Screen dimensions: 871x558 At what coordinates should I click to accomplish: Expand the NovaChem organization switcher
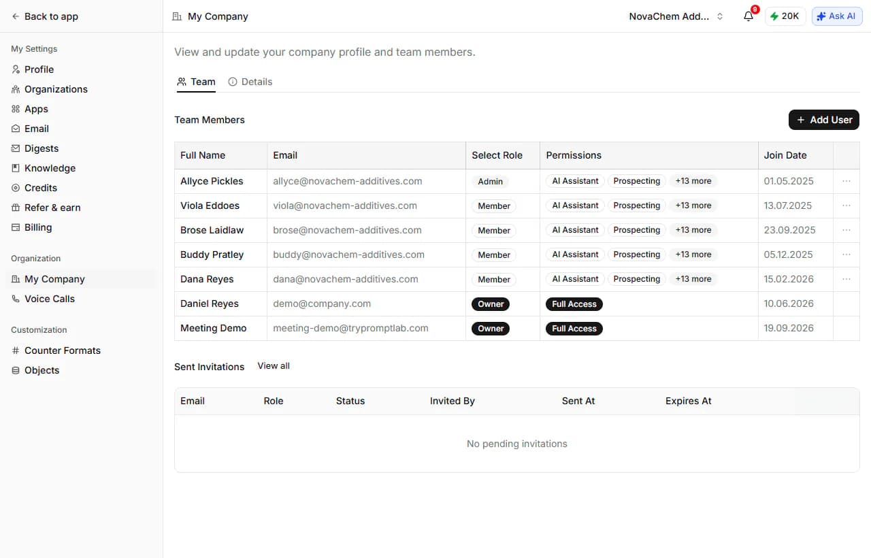[x=676, y=16]
